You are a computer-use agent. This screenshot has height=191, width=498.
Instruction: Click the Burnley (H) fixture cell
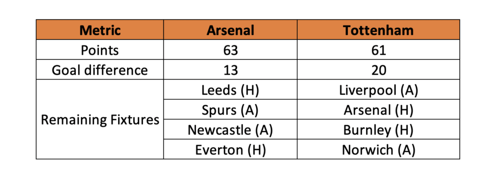tap(378, 129)
